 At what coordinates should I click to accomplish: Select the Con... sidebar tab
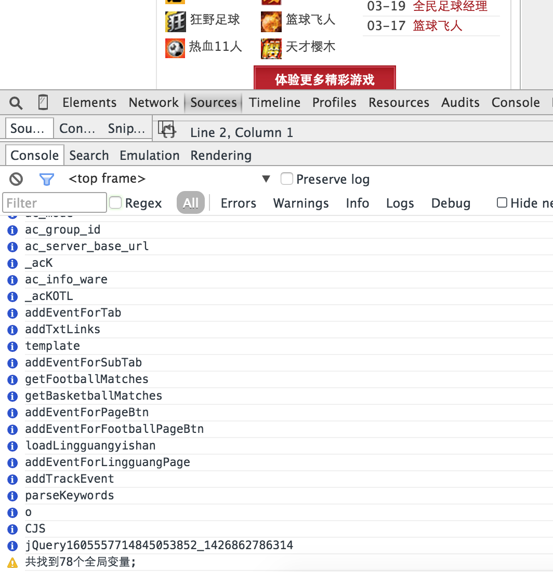pos(77,128)
